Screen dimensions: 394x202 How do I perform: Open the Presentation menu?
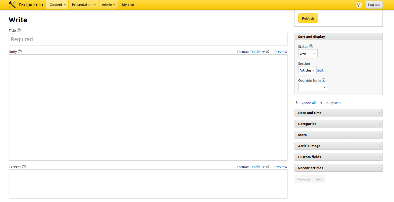(x=83, y=5)
